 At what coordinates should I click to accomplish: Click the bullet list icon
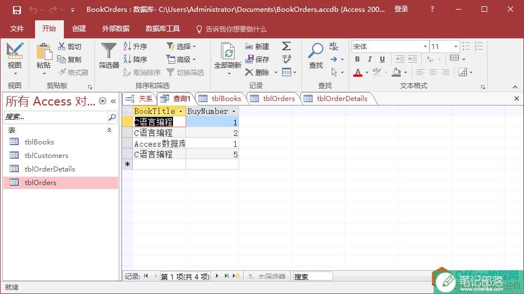(x=466, y=46)
